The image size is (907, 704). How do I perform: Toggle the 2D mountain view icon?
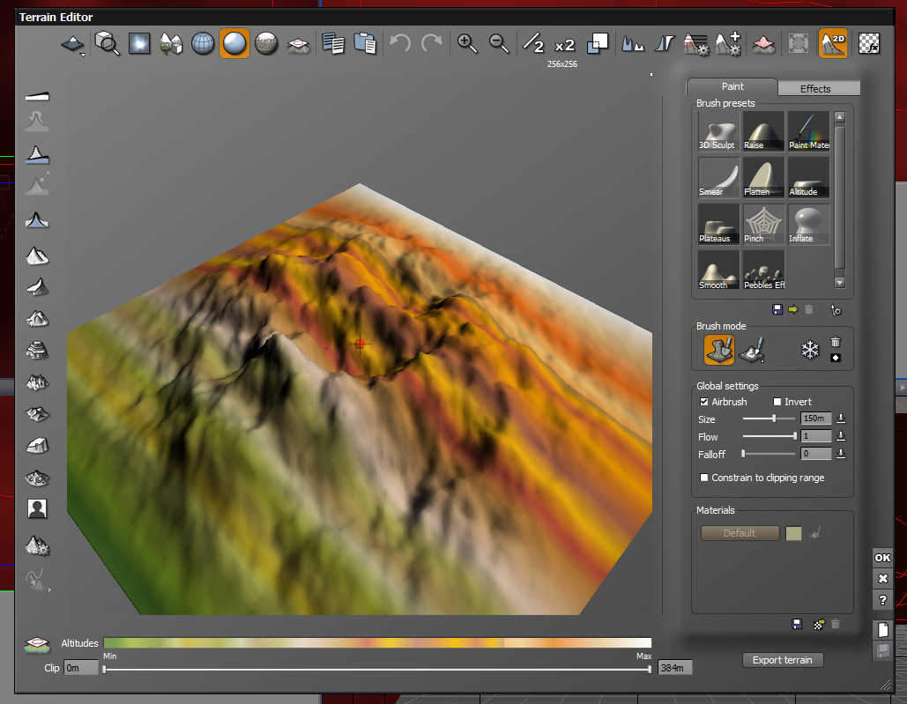833,43
